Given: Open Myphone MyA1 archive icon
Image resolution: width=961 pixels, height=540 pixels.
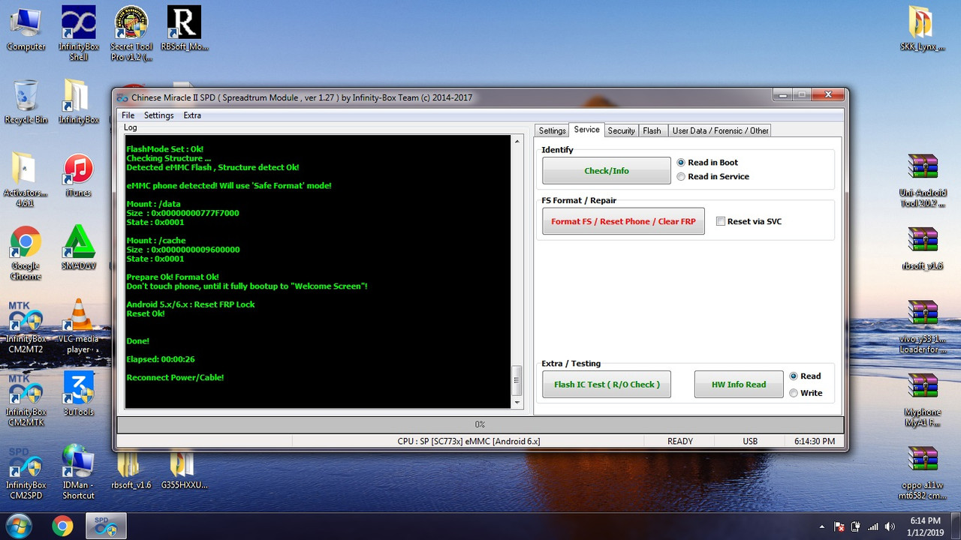Looking at the screenshot, I should point(922,400).
